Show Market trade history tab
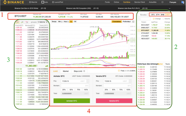The image size is (186, 116). [x=160, y=64]
